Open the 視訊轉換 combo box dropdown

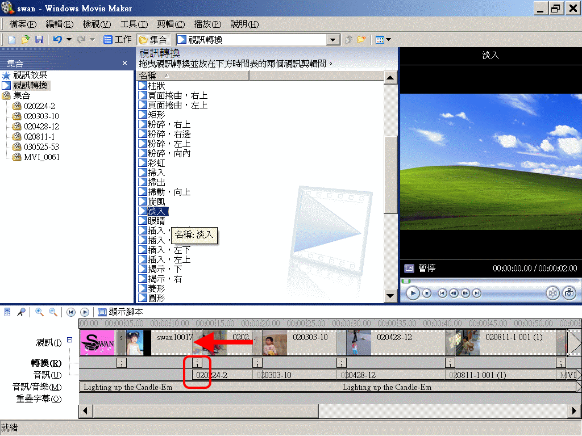(332, 40)
